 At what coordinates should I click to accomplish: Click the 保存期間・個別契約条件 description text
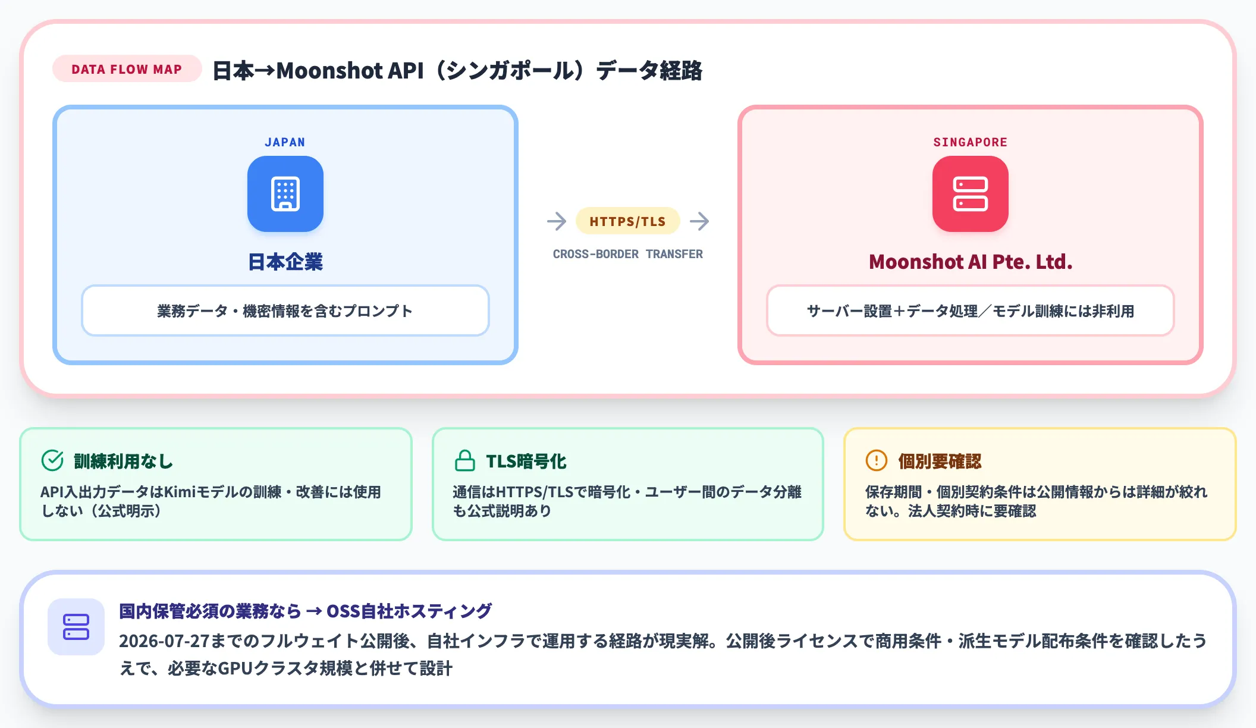point(1037,501)
